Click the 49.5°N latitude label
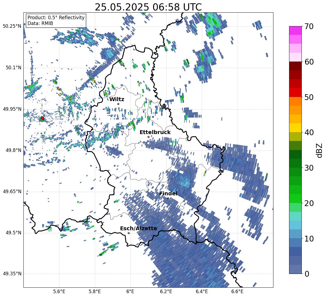 (x=13, y=233)
